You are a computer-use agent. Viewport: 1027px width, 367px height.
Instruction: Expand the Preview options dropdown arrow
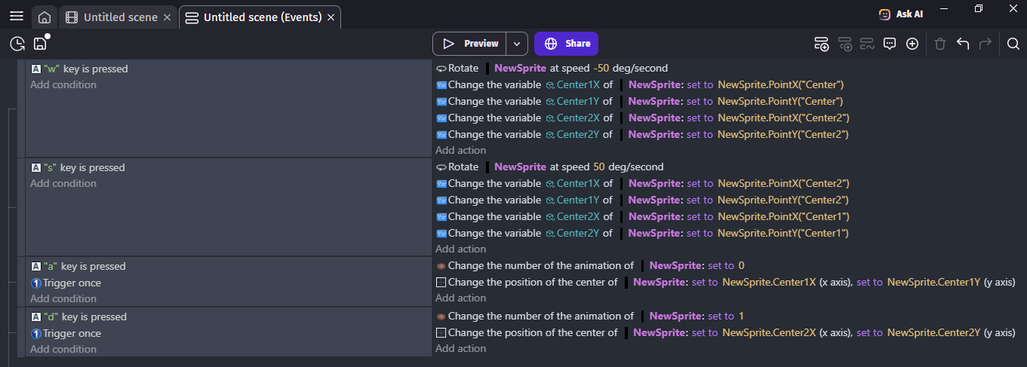(516, 44)
